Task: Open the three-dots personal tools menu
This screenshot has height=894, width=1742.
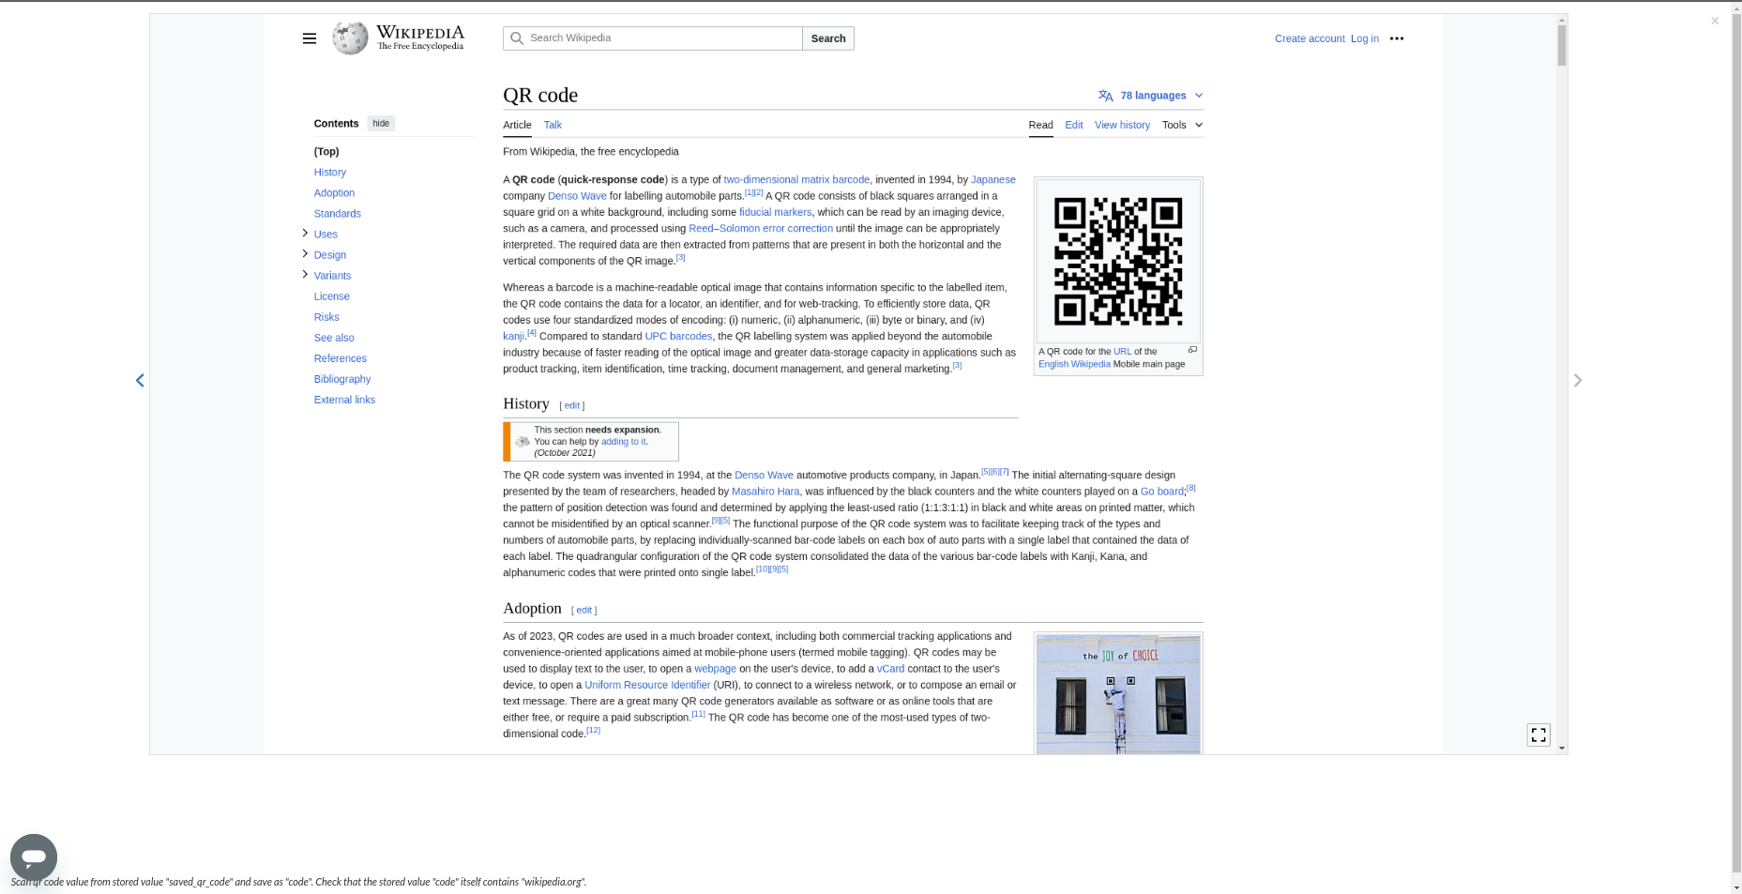Action: coord(1397,38)
